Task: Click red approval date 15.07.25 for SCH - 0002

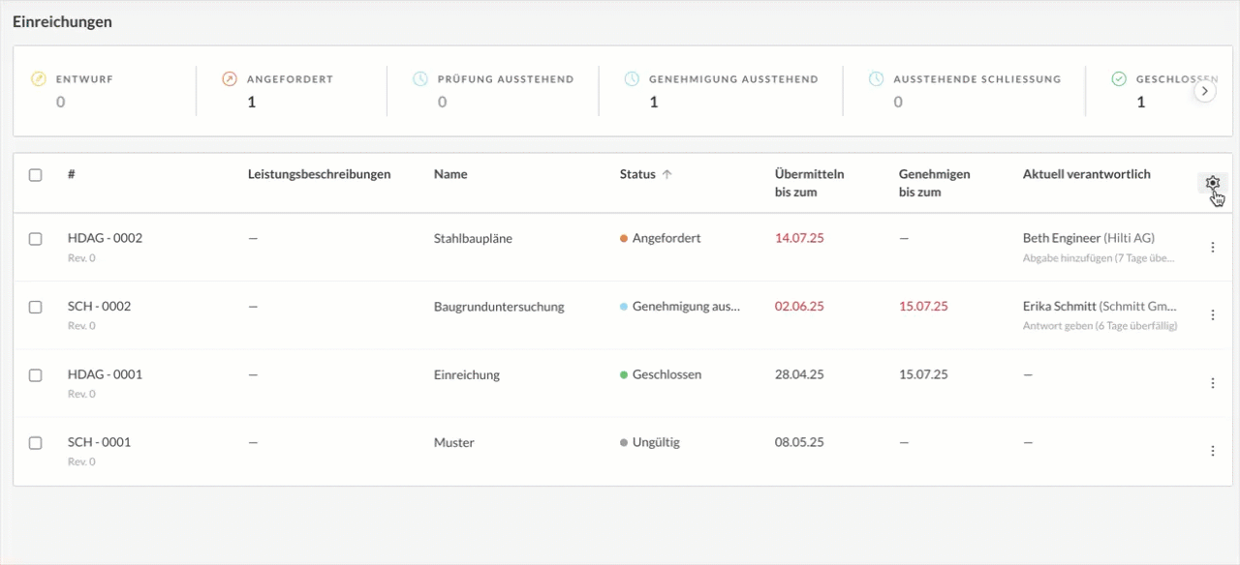Action: pos(923,306)
